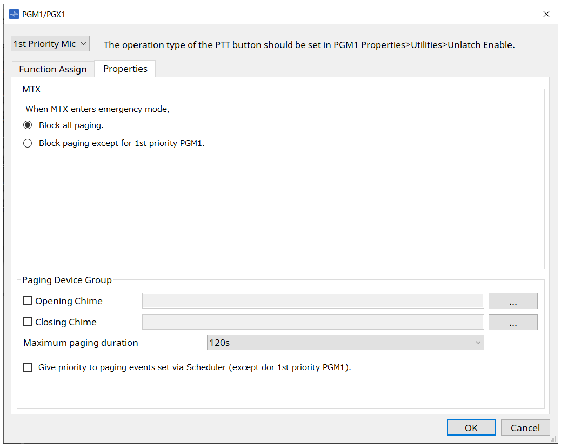561x448 pixels.
Task: Open the 1st Priority Mic dropdown
Action: 50,44
